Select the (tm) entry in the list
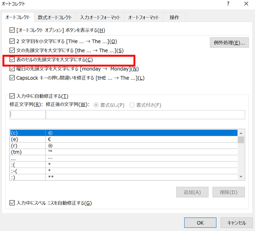The height and width of the screenshot is (231, 255). (x=28, y=152)
